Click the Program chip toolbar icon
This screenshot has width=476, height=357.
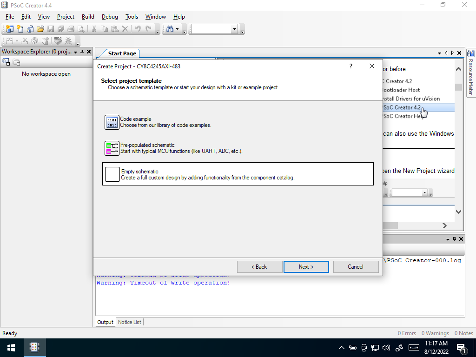tap(58, 41)
